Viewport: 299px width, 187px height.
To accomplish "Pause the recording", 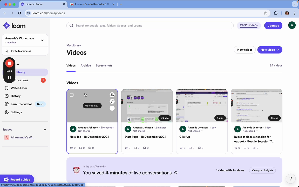I will [9, 77].
